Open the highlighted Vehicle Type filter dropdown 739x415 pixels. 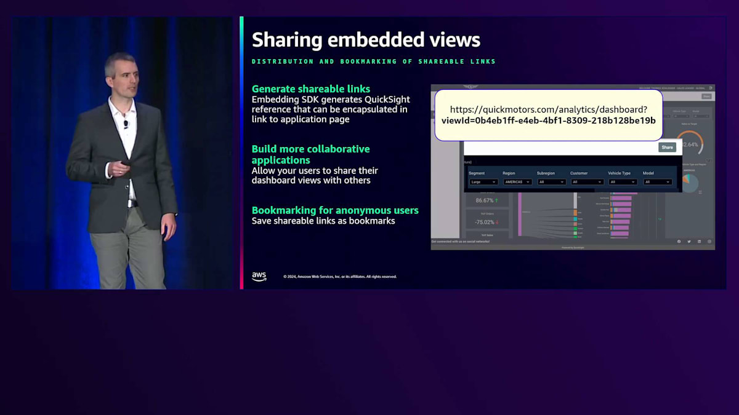pos(623,182)
